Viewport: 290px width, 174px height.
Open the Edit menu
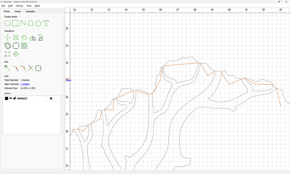click(11, 6)
